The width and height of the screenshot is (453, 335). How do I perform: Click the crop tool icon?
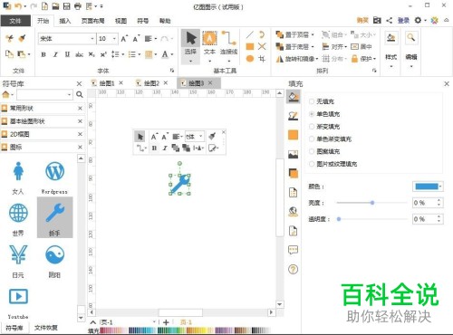coord(262,59)
